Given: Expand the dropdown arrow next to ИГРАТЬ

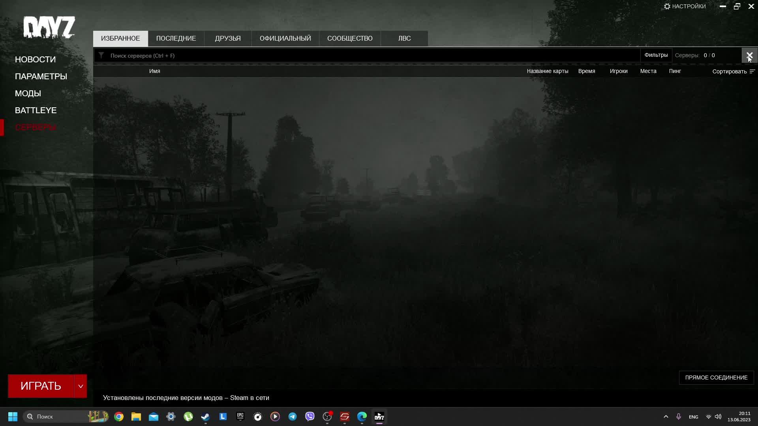Looking at the screenshot, I should click(81, 386).
